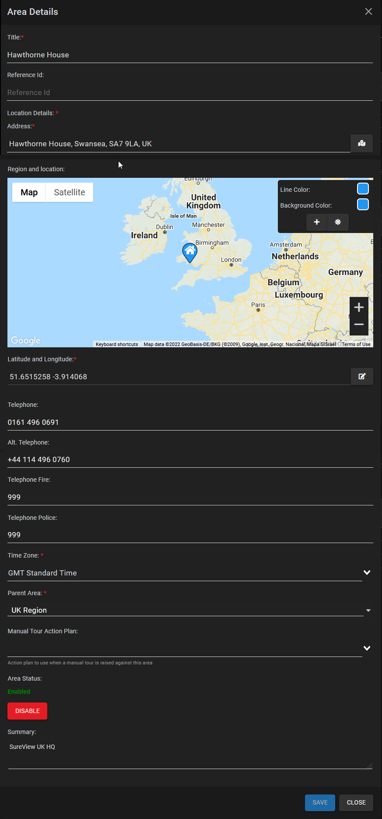Save the area details
Image resolution: width=382 pixels, height=819 pixels.
320,802
